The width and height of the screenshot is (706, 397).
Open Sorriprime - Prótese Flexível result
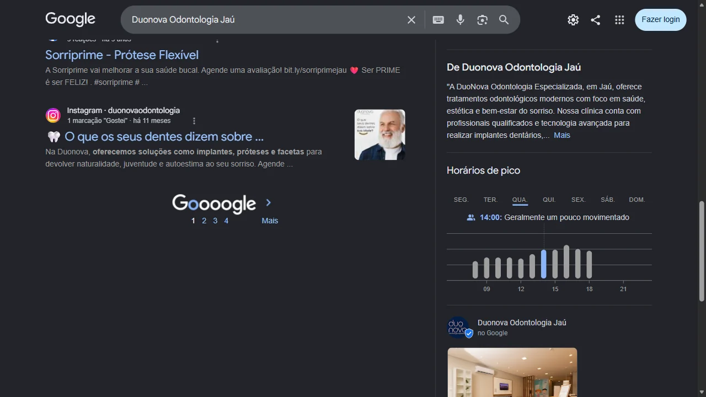122,55
